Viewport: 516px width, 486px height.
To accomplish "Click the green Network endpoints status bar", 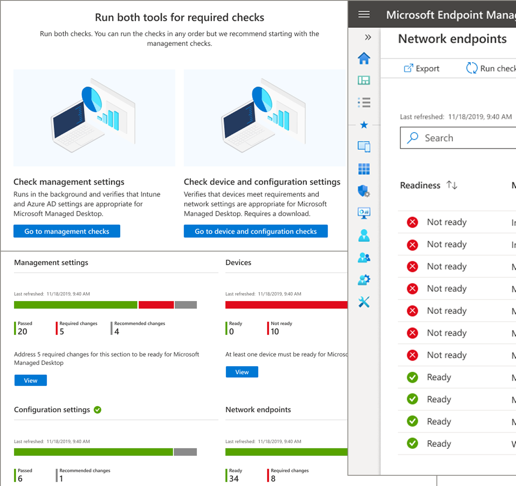I will [x=286, y=452].
